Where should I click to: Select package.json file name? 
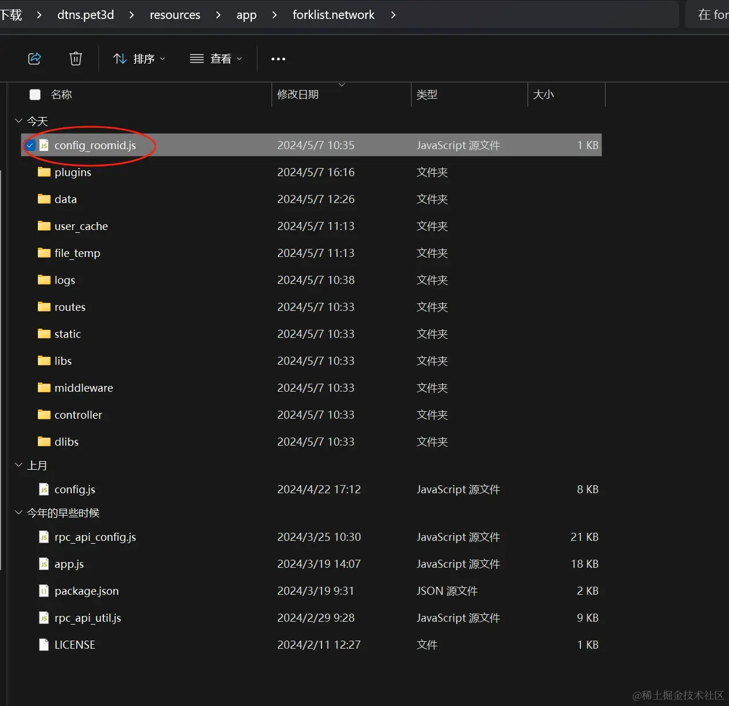pyautogui.click(x=87, y=591)
